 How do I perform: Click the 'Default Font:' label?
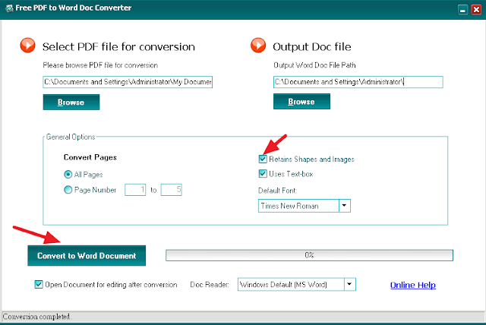click(x=277, y=191)
